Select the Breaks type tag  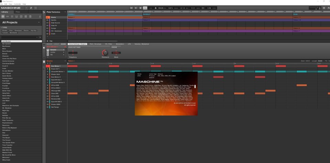(4, 31)
